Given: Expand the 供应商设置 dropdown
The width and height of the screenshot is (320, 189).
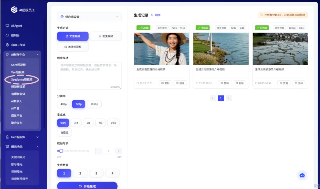Looking at the screenshot, I should click(89, 17).
